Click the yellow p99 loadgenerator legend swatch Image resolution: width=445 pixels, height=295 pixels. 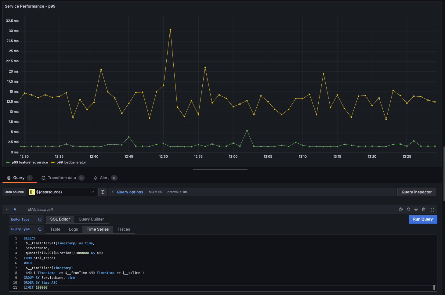[x=52, y=162]
